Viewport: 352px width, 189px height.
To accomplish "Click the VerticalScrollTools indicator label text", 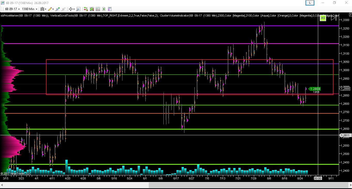I will 104,16.
